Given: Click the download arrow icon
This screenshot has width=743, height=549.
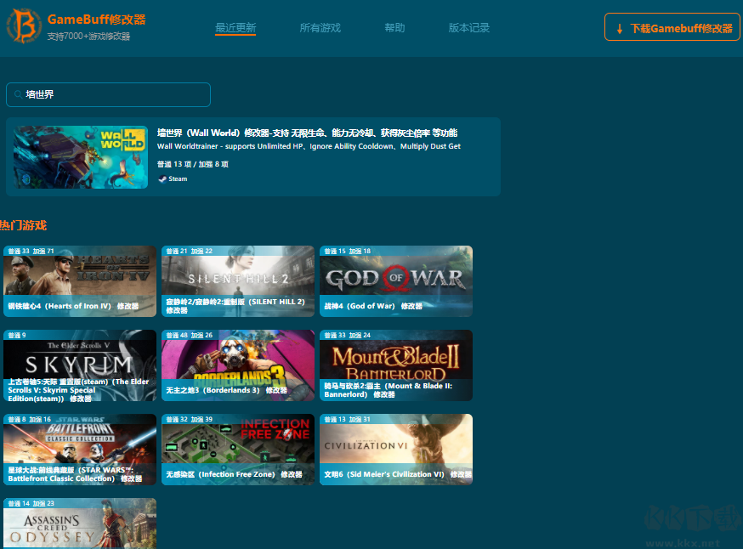Looking at the screenshot, I should 620,29.
